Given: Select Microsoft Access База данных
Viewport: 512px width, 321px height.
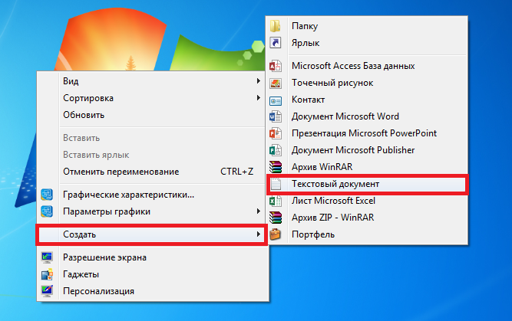Looking at the screenshot, I should [367, 66].
